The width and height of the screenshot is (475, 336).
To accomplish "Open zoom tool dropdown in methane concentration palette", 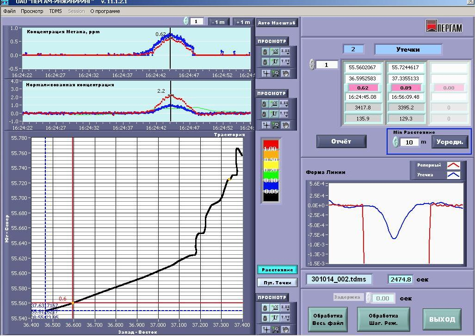I will [x=276, y=73].
